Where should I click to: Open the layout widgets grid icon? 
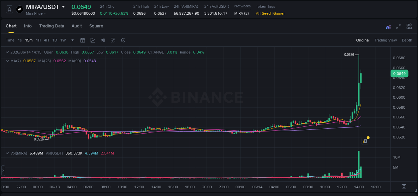pyautogui.click(x=409, y=26)
